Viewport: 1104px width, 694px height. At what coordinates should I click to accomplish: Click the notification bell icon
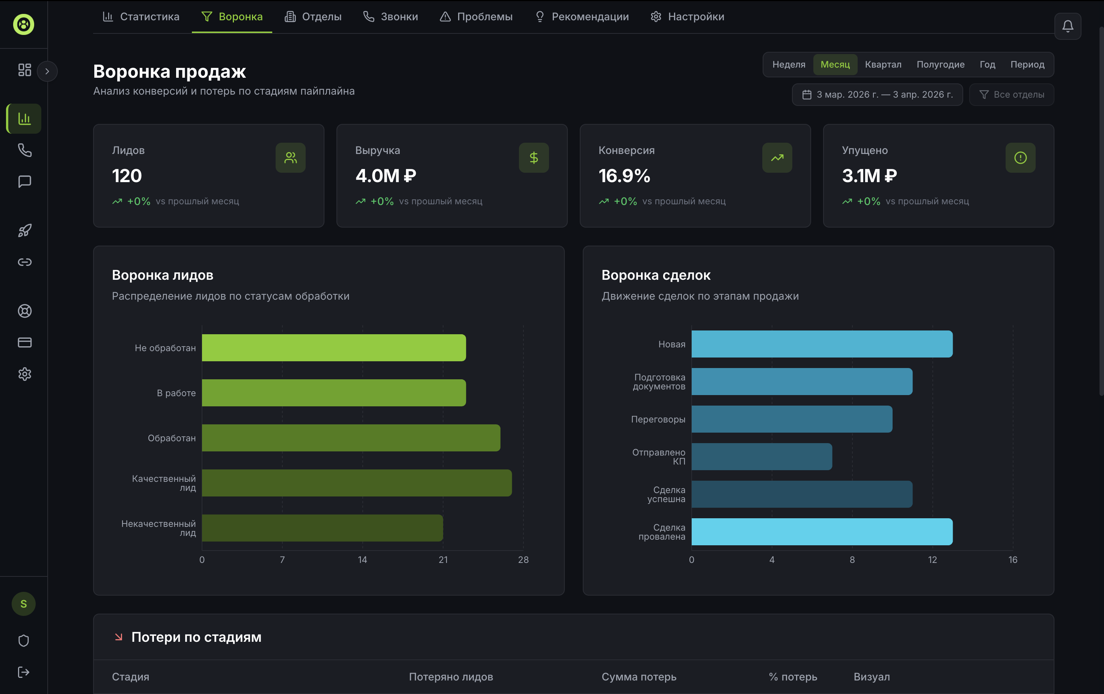click(1067, 26)
